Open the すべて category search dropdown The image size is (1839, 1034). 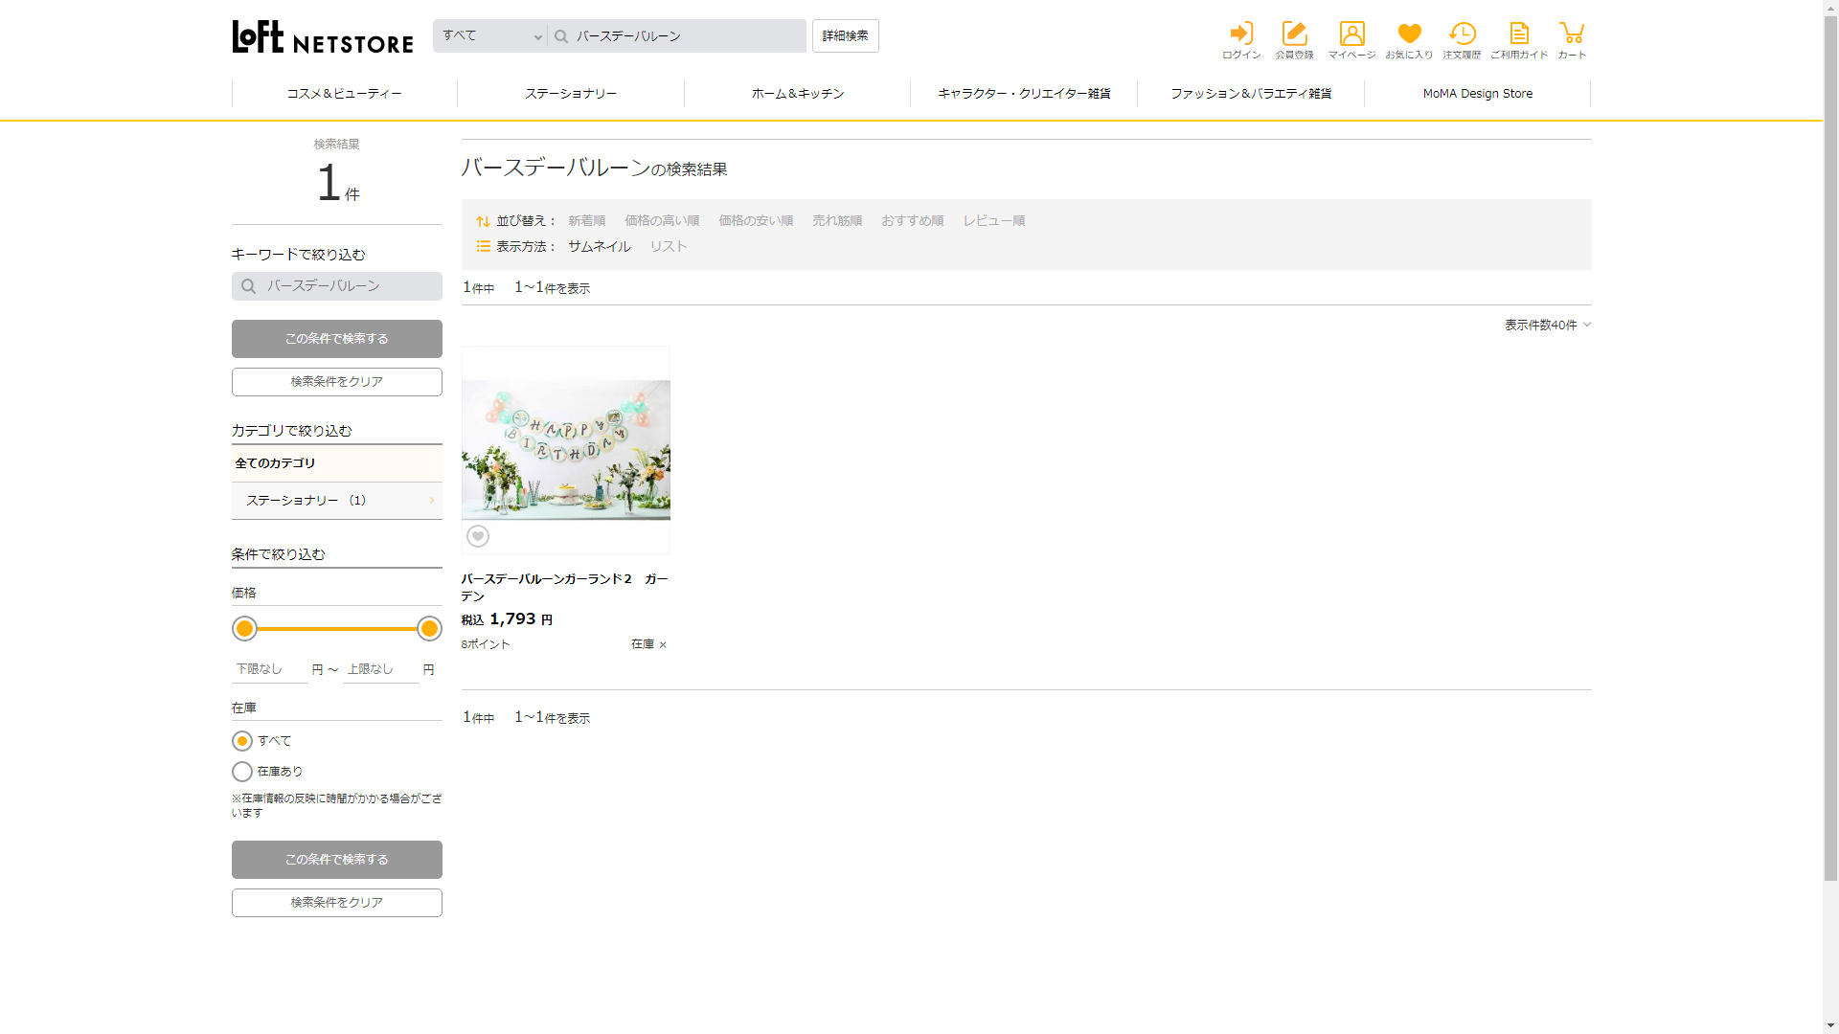click(x=490, y=36)
